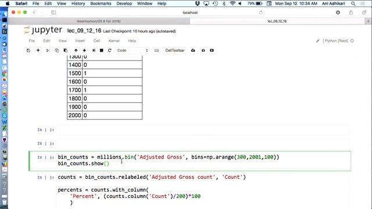
Task: Open the Jupyter View menu
Action: [x=62, y=41]
